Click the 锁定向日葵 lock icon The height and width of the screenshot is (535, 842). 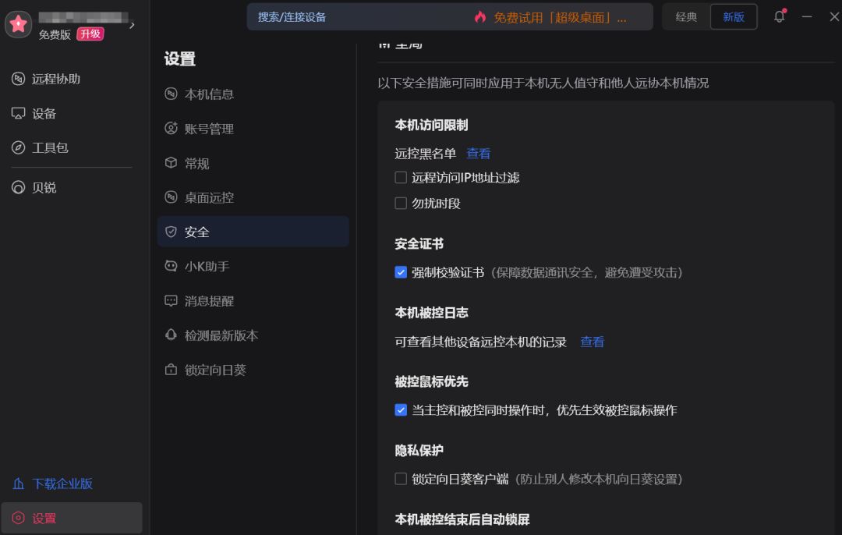[x=171, y=370]
